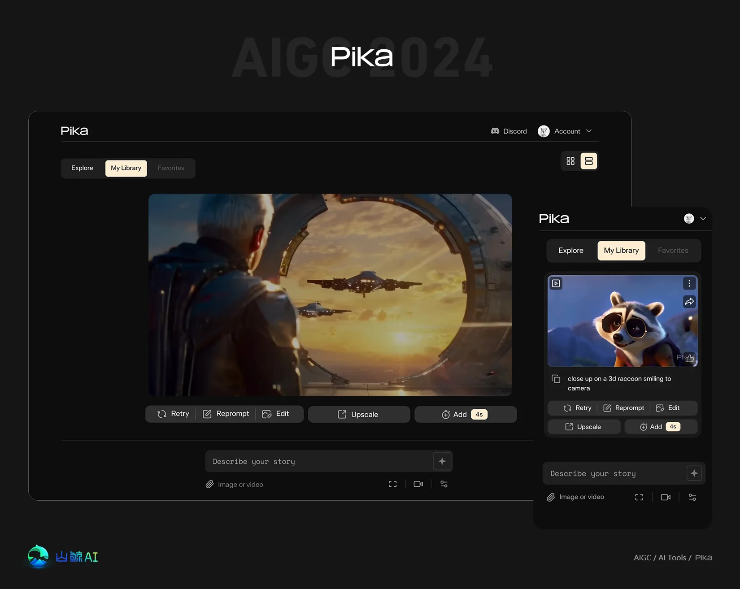Like the raccoon video thumbs-up
Screen dimensions: 740x589
pyautogui.click(x=690, y=358)
